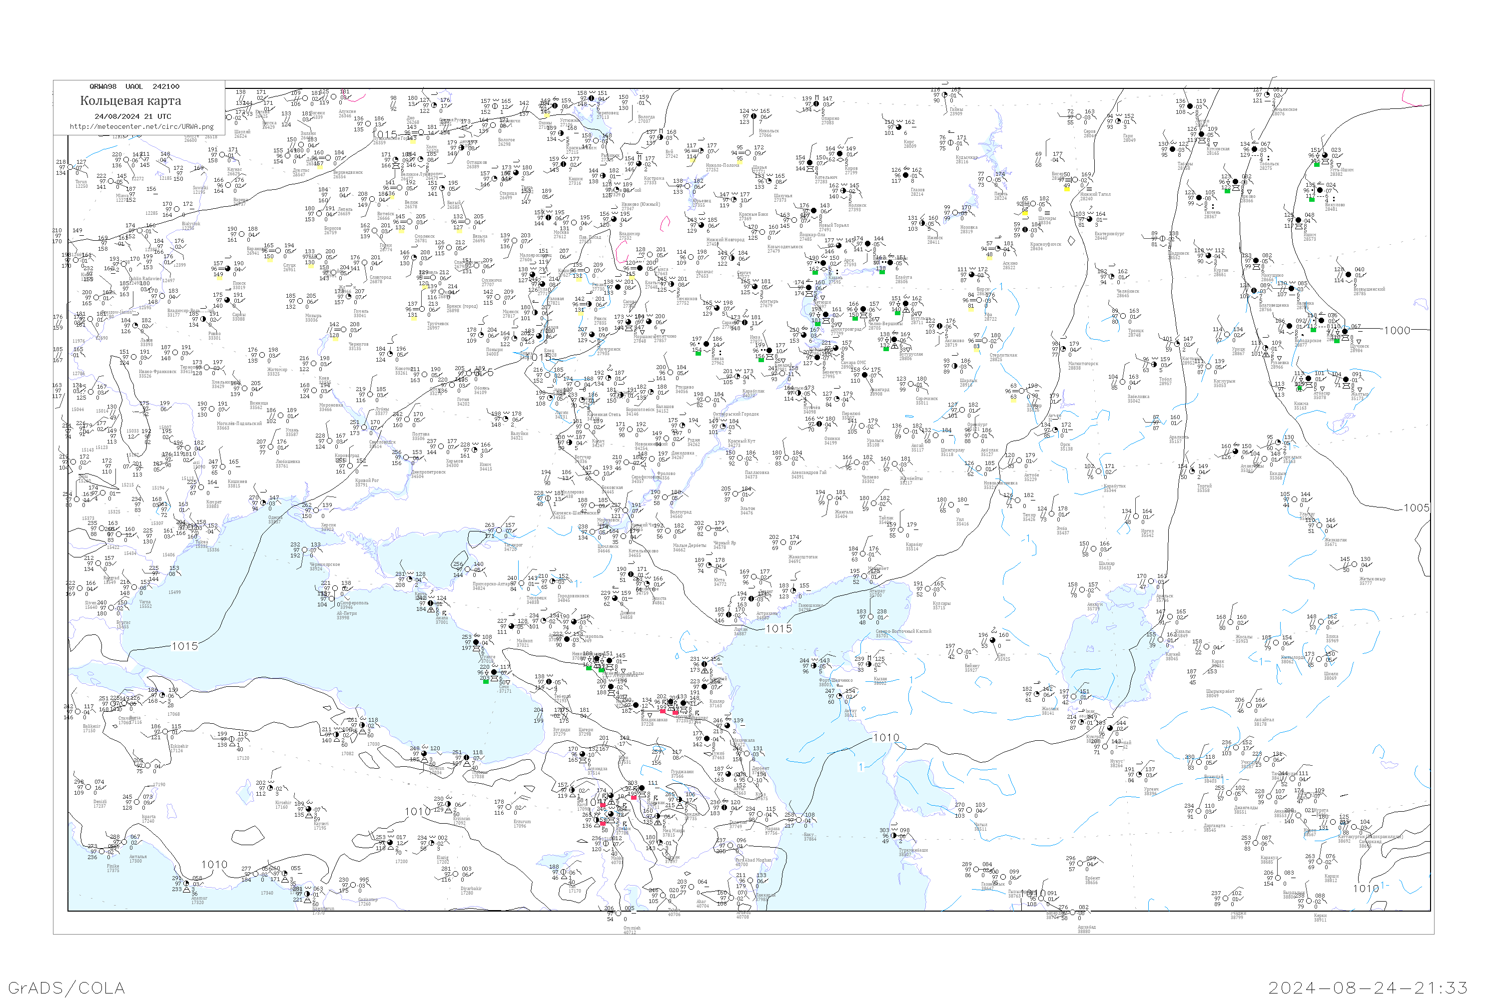Click the Suwalki 12195 station label
This screenshot has width=1499, height=999.
(x=199, y=190)
